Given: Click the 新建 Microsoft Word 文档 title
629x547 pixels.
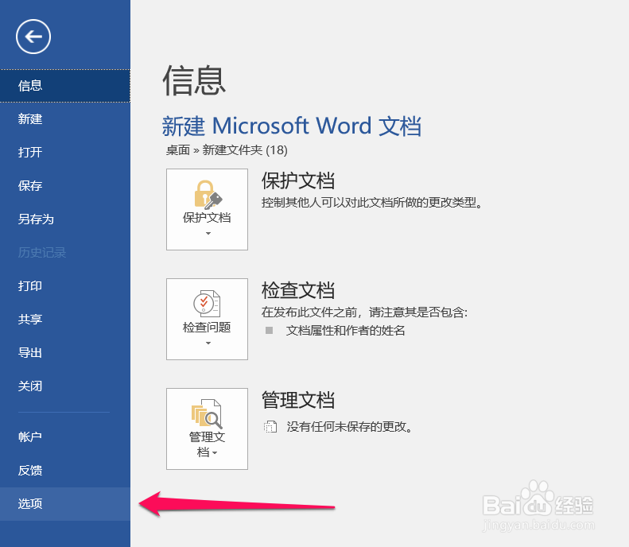Looking at the screenshot, I should point(292,126).
